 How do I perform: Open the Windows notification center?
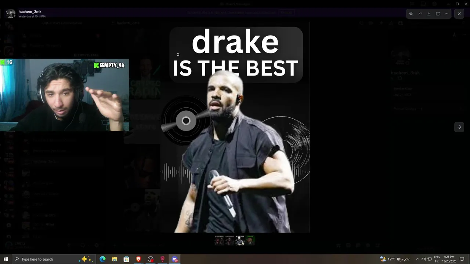tap(462, 259)
